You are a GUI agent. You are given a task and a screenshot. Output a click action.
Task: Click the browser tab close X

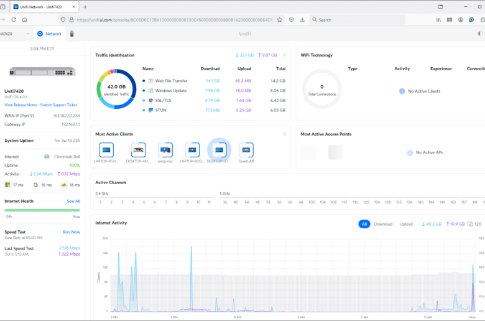(x=73, y=7)
